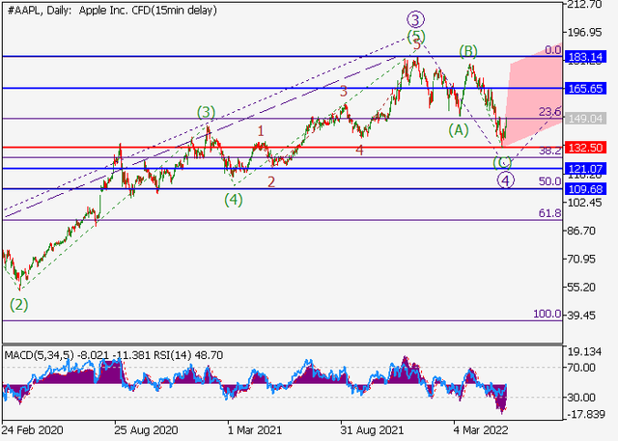This screenshot has width=618, height=441.
Task: Click the 86.70 value on price axis
Action: (581, 231)
